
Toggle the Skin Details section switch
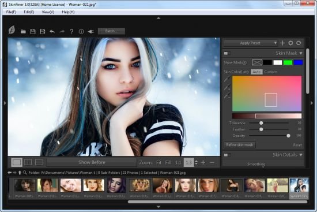pyautogui.click(x=227, y=155)
